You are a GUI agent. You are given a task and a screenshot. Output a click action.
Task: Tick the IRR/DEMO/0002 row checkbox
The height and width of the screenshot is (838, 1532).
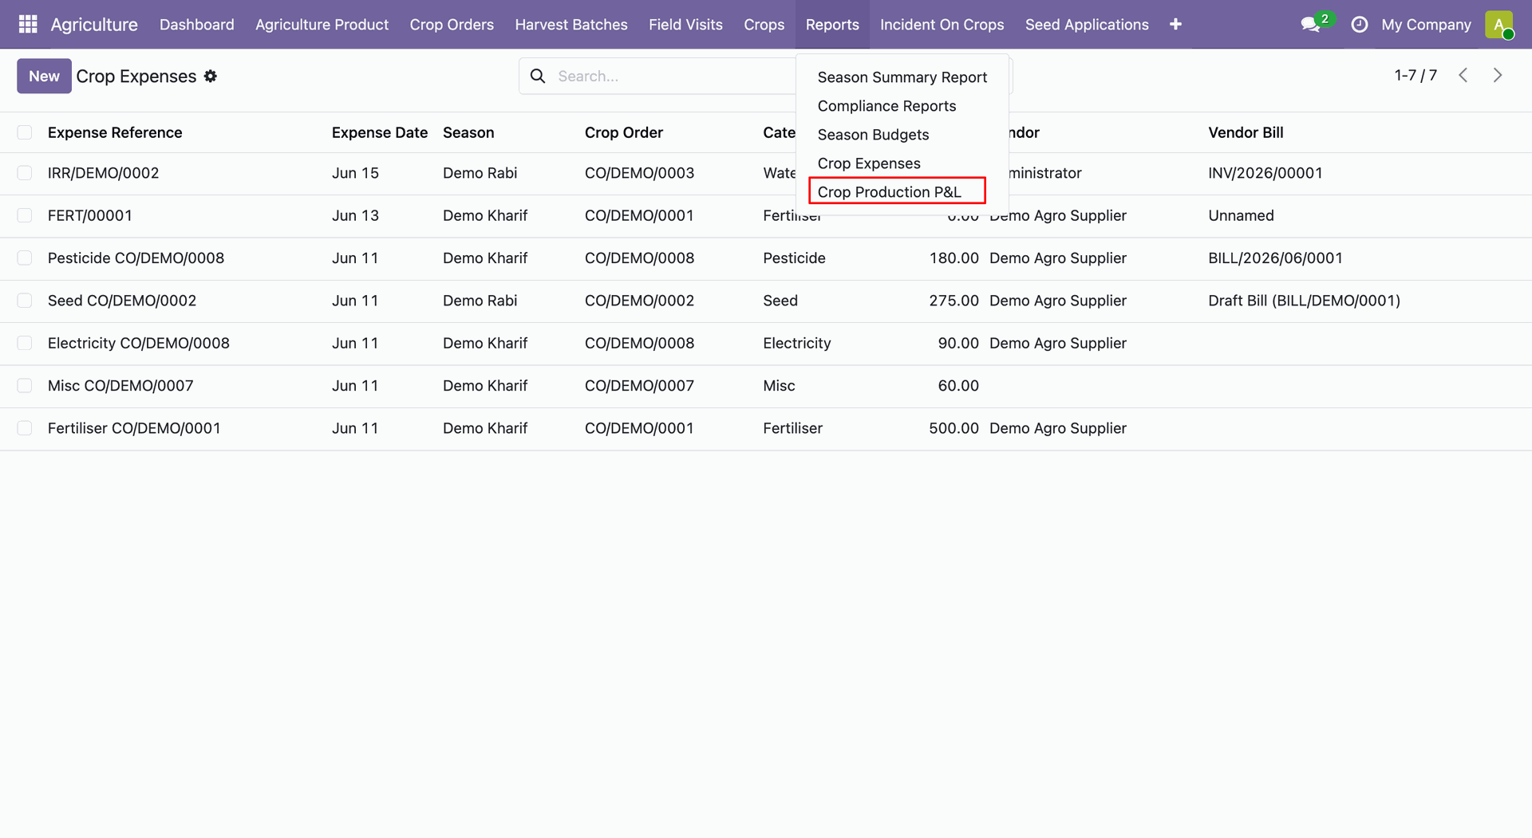(25, 173)
